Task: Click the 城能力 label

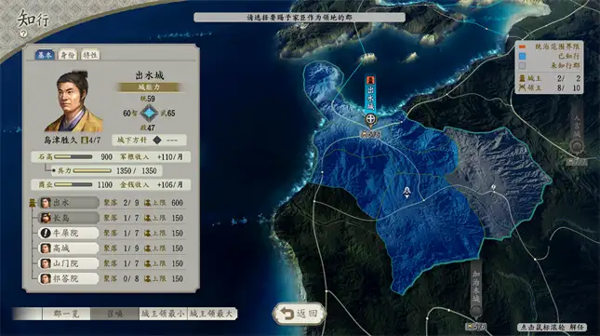Action: pyautogui.click(x=149, y=87)
